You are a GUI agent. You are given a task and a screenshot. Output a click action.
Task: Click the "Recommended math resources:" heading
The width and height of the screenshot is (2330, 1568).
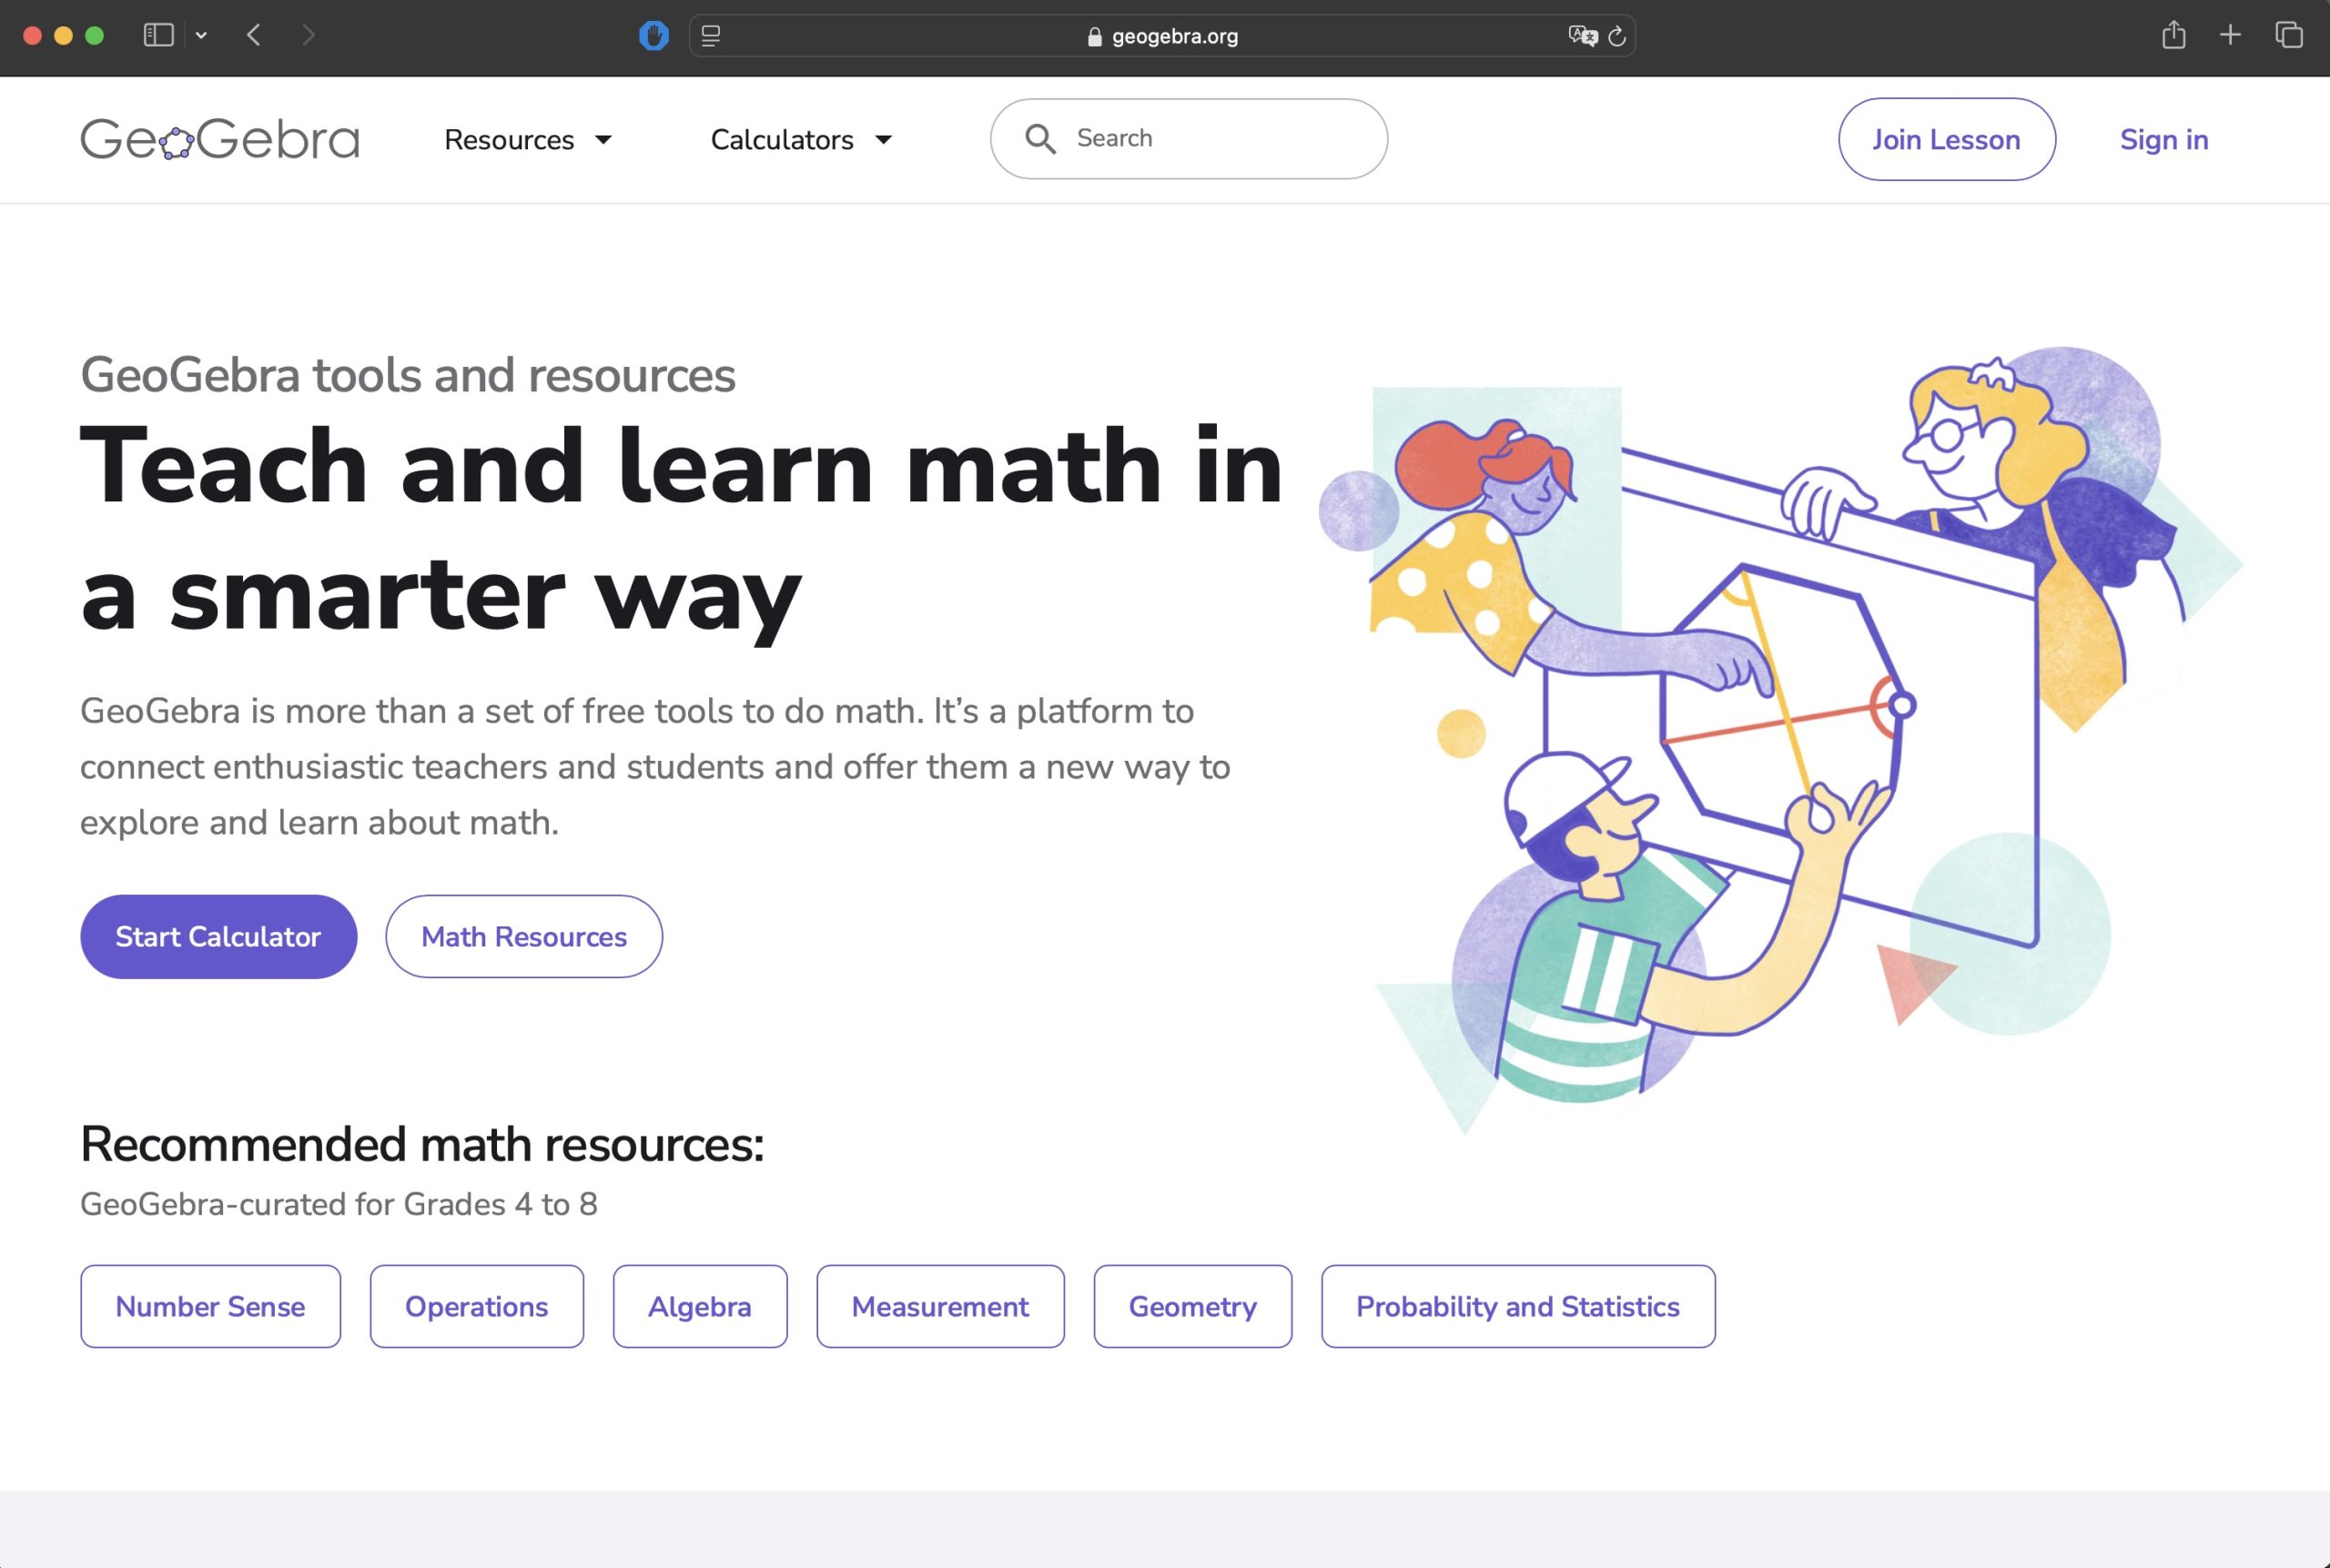(422, 1144)
